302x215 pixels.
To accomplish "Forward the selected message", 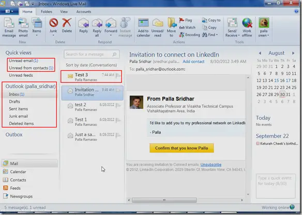I will tap(111, 27).
